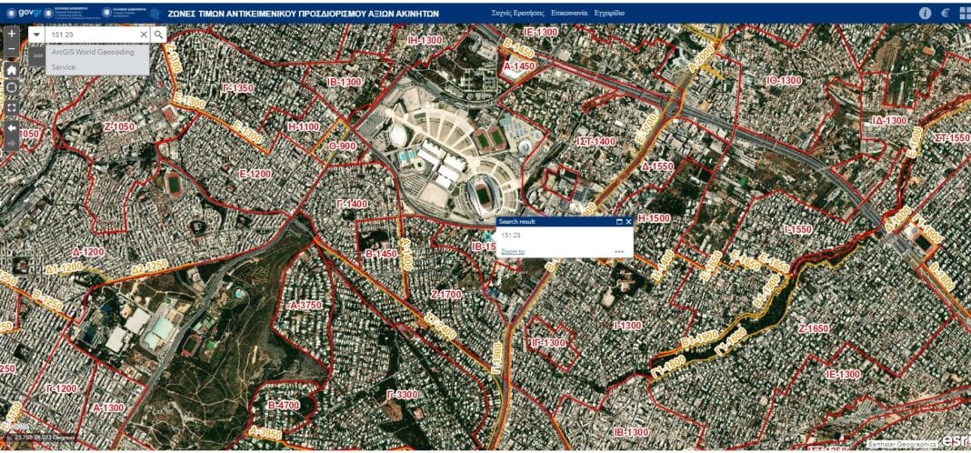Maximize the Search result popup
The image size is (971, 453).
coord(618,221)
